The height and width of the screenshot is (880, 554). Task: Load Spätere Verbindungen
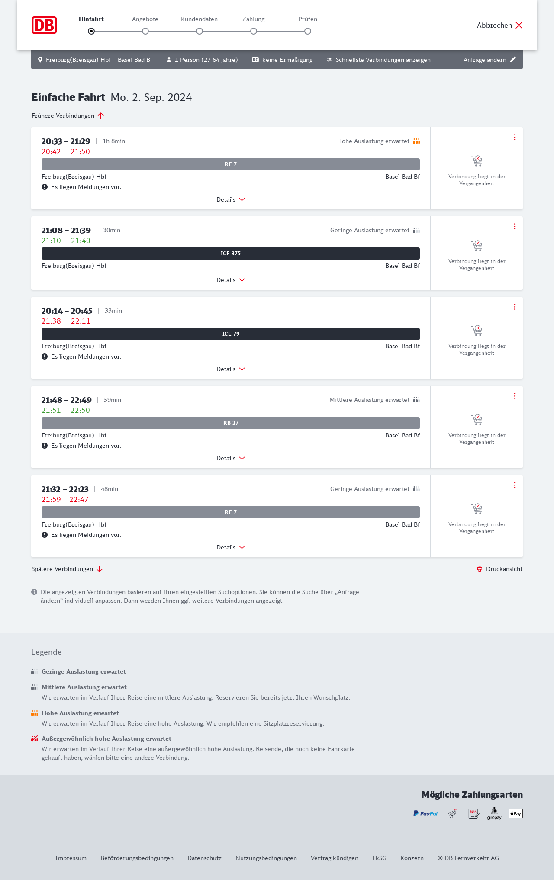click(x=67, y=569)
